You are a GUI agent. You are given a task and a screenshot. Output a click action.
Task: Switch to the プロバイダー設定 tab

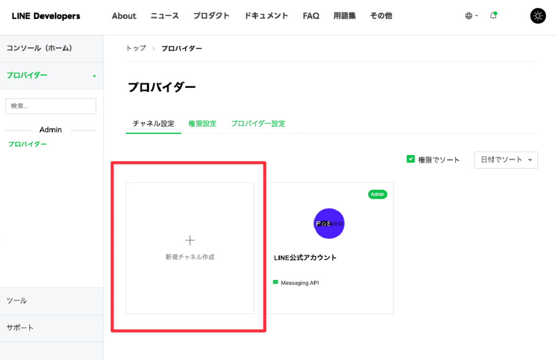pos(258,124)
